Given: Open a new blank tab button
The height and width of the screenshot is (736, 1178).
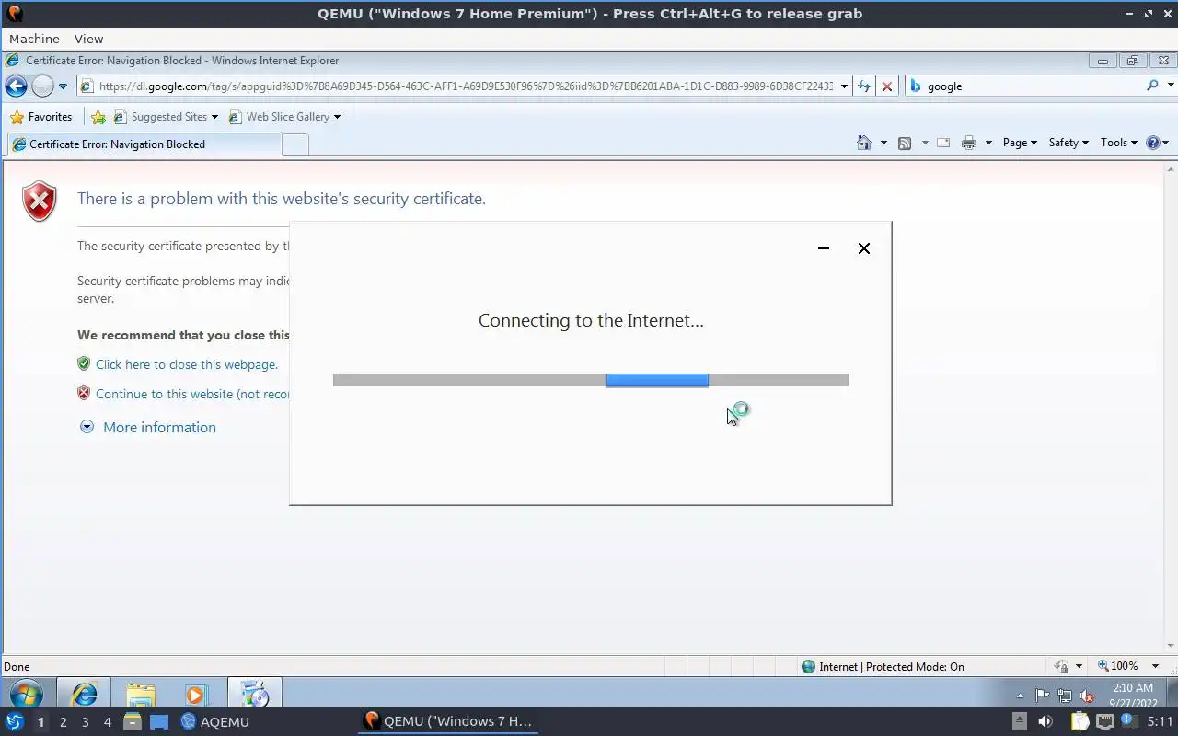Looking at the screenshot, I should (x=294, y=144).
